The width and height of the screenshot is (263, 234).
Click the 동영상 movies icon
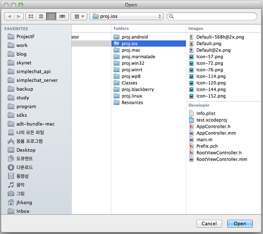tap(11, 176)
